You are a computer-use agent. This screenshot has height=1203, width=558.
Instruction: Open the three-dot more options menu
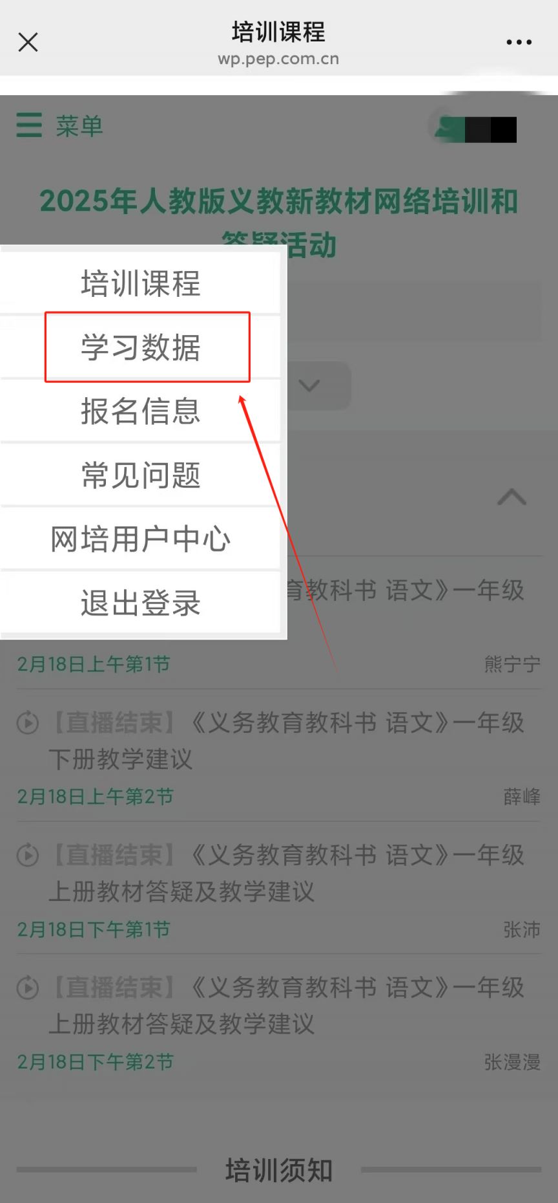[x=519, y=42]
